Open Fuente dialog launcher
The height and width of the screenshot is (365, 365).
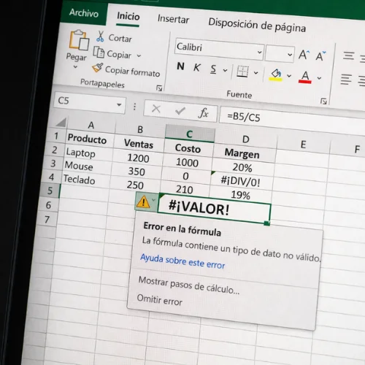tap(323, 101)
